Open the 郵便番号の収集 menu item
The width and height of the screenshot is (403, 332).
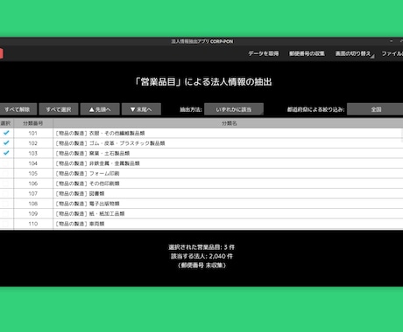(307, 53)
